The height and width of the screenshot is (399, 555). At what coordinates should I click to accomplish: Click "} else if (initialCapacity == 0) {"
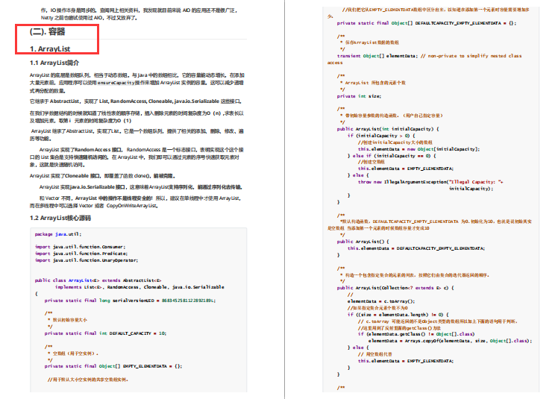pos(392,156)
